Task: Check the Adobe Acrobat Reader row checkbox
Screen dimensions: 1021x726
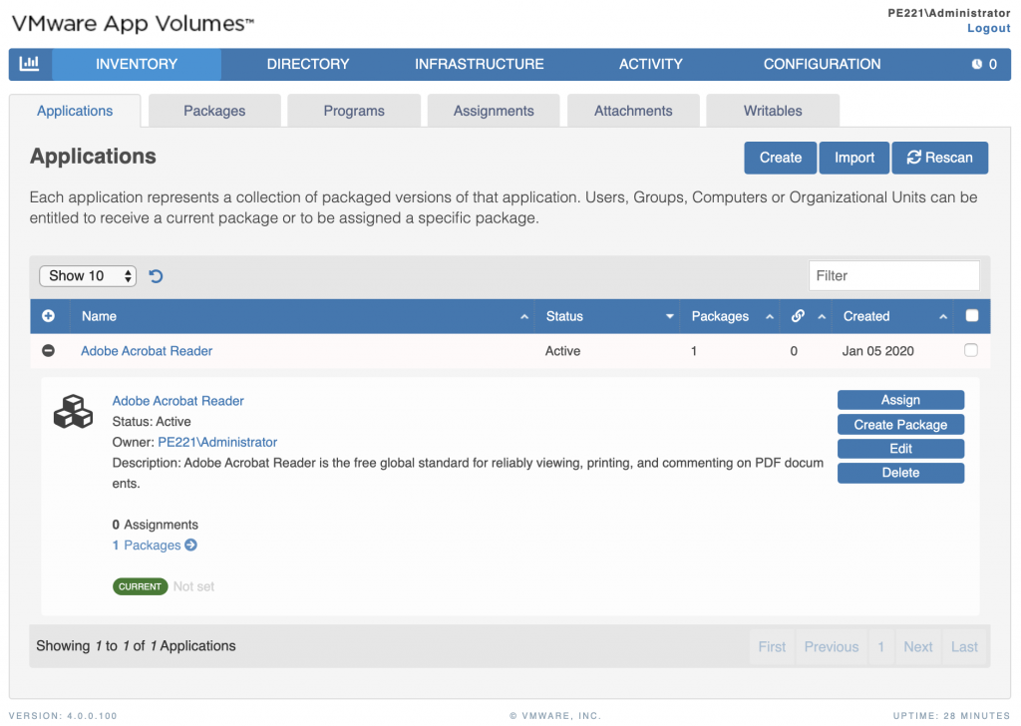Action: tap(971, 350)
